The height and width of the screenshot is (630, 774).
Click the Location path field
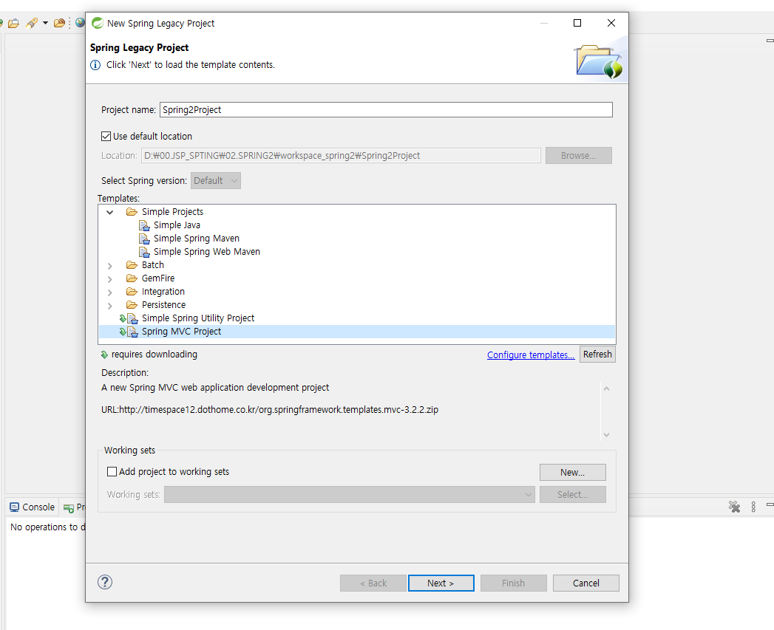pyautogui.click(x=341, y=155)
